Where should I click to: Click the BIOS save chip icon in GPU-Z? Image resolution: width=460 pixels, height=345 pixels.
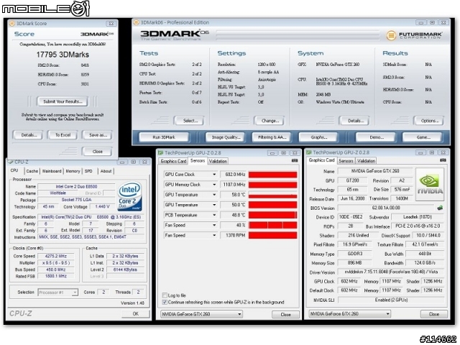440,208
